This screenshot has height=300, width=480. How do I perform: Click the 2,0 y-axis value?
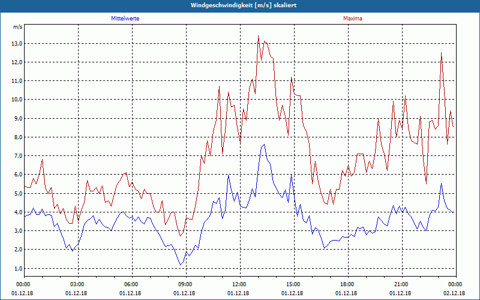click(x=19, y=250)
